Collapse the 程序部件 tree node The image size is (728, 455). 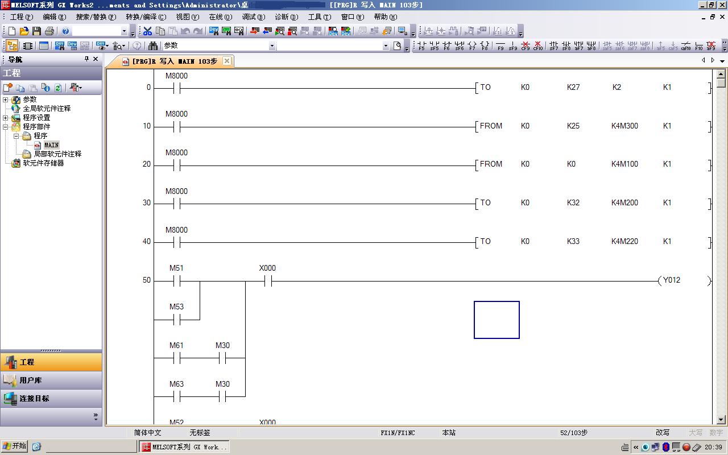pos(6,127)
